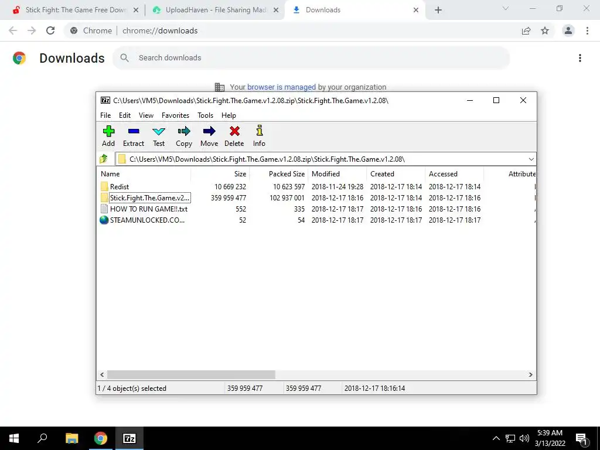Click the Chrome back arrow
The height and width of the screenshot is (450, 600).
pyautogui.click(x=13, y=30)
